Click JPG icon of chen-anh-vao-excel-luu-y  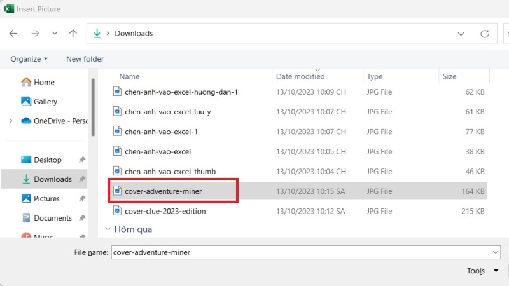117,111
